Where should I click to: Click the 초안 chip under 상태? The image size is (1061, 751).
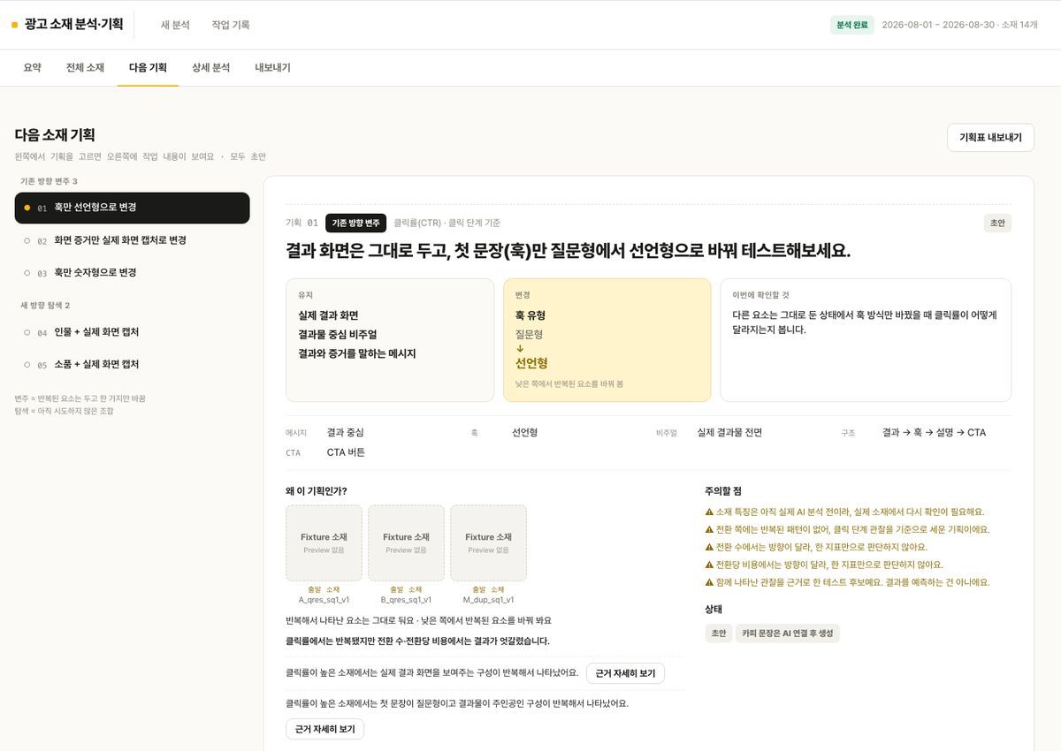tap(718, 633)
